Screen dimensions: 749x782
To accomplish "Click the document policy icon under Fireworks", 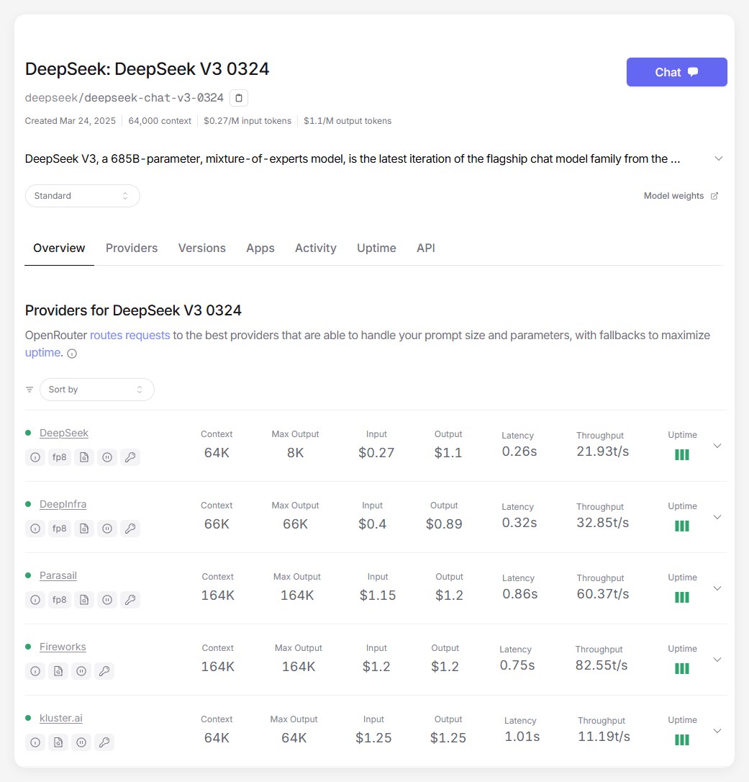I will 58,671.
